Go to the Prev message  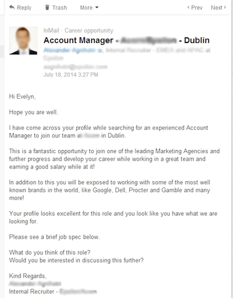(x=197, y=7)
